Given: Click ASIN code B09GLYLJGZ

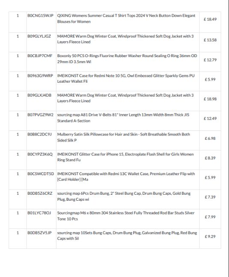Looking at the screenshot, I should click(39, 36).
